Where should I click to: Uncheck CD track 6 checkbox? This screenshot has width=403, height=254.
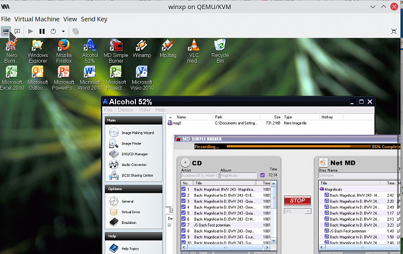point(184,219)
